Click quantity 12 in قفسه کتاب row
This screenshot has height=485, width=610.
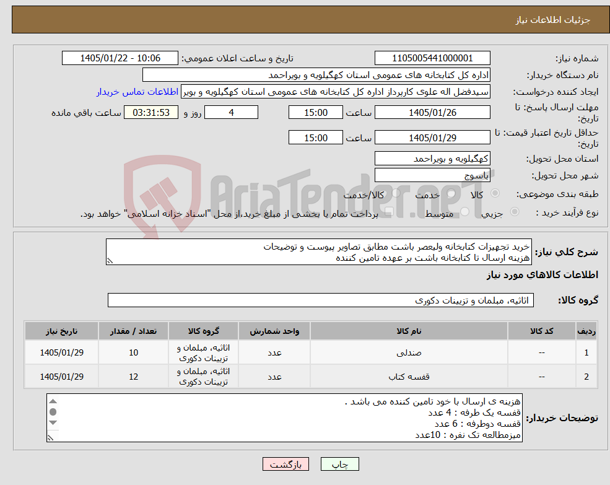[133, 377]
